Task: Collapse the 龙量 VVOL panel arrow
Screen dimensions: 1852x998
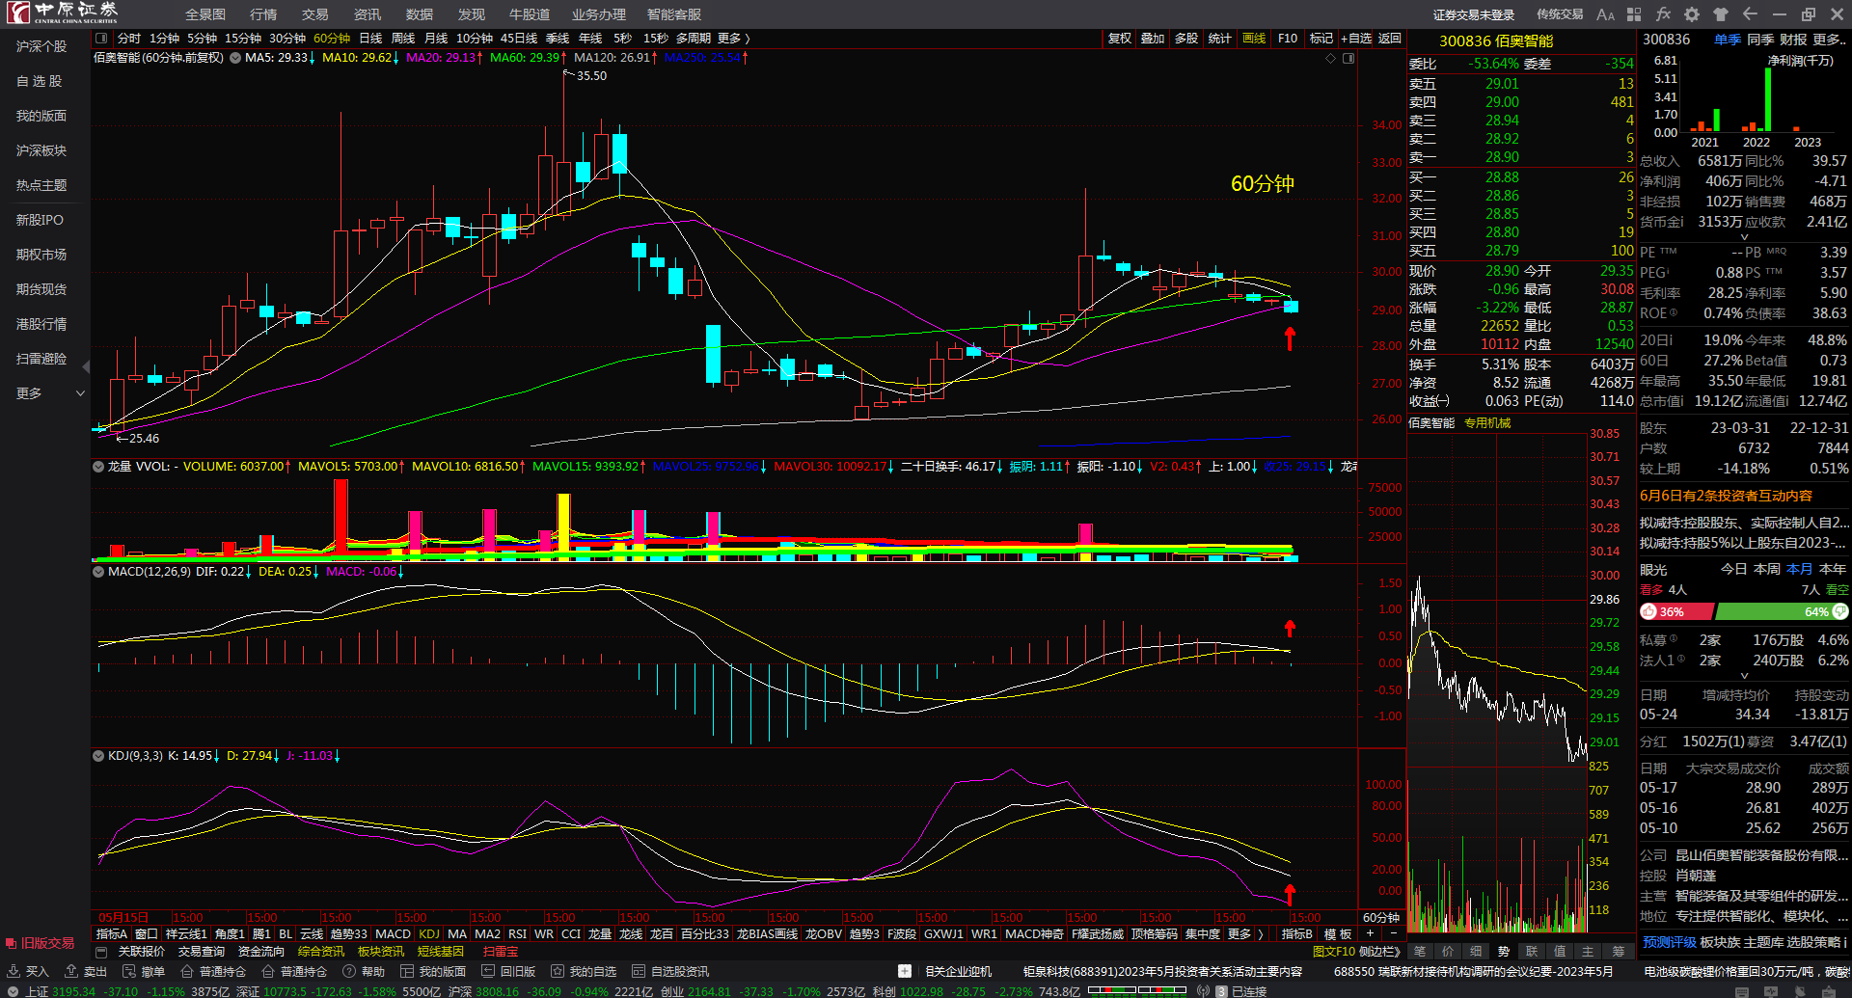Action: [98, 467]
